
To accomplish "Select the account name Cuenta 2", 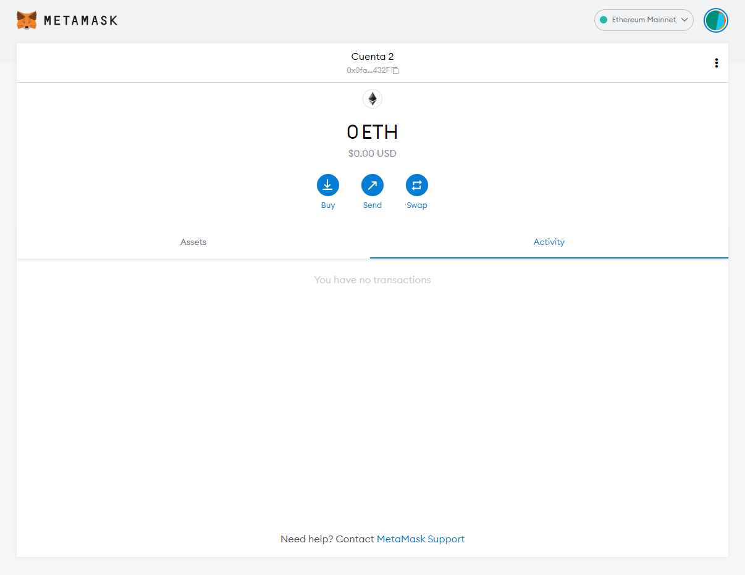I will (x=372, y=56).
